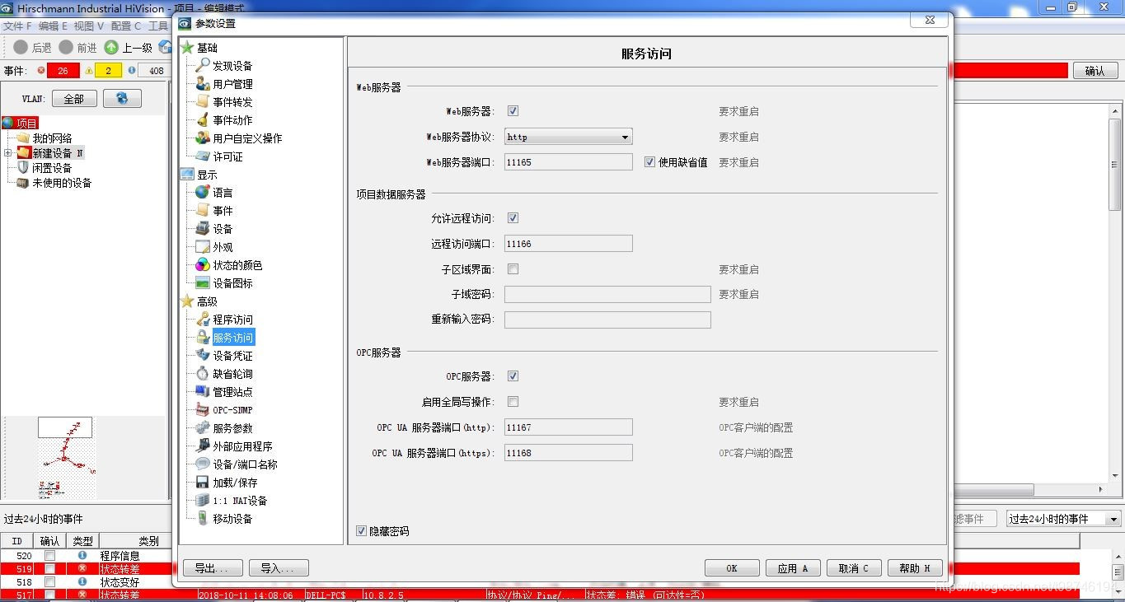1125x602 pixels.
Task: Open 服务参数 gears icon
Action: pos(202,428)
